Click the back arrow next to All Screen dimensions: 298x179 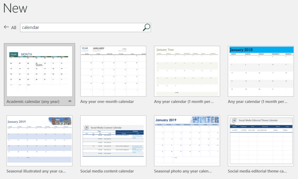click(x=6, y=27)
